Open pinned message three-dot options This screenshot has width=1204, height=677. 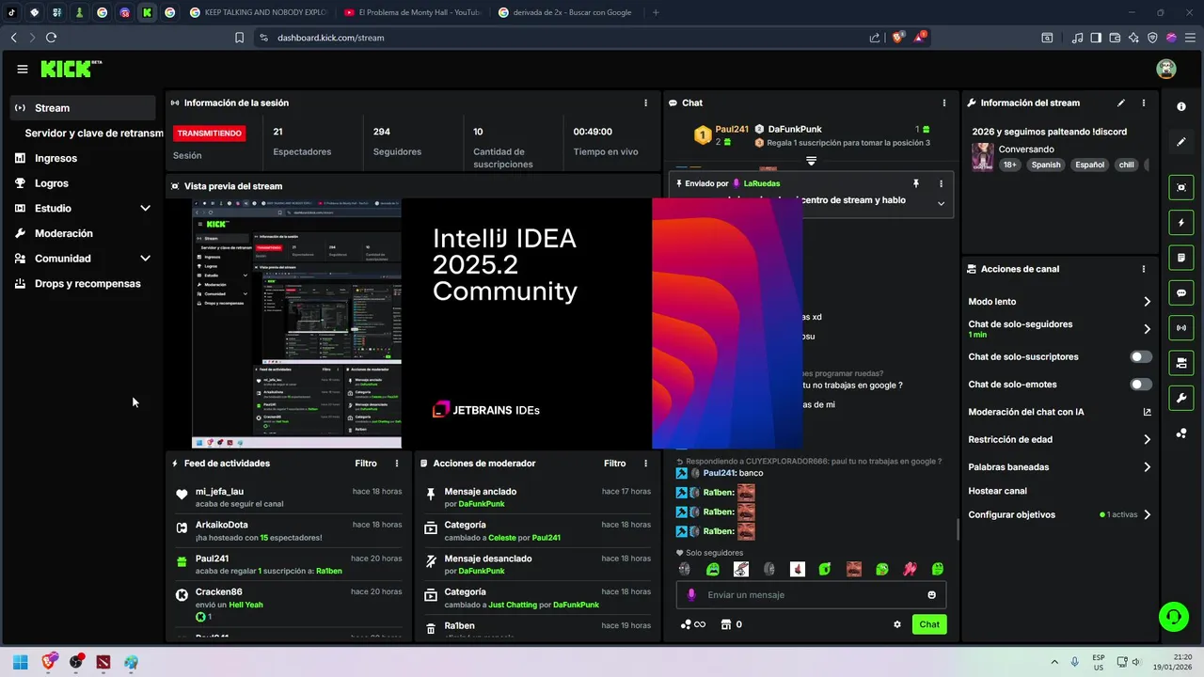tap(941, 183)
